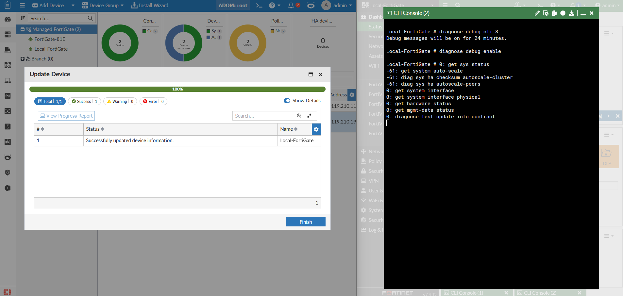Open the Add Device dropdown arrow
The height and width of the screenshot is (296, 623).
(x=73, y=6)
